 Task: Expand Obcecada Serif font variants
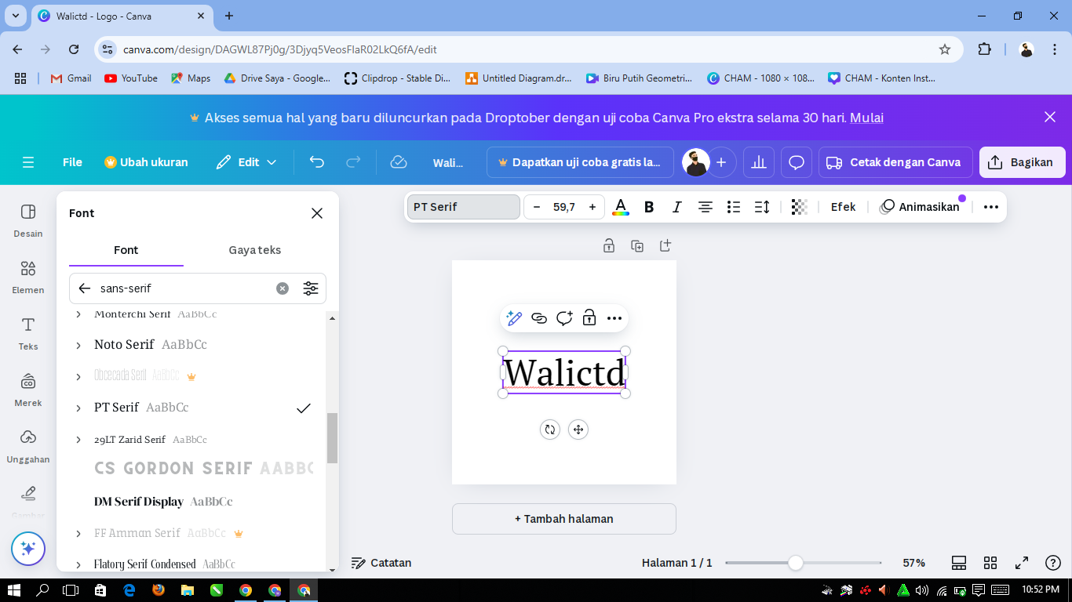(x=78, y=376)
